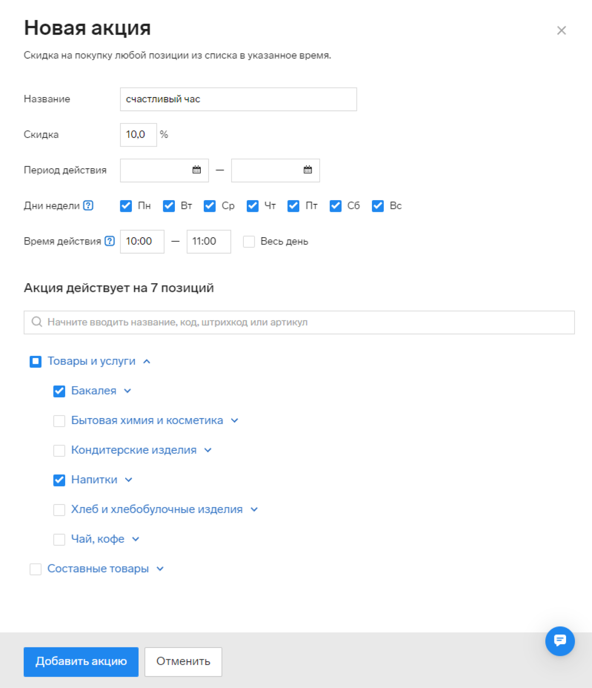This screenshot has height=688, width=592.
Task: Uncheck the Бакалея category
Action: pos(59,391)
